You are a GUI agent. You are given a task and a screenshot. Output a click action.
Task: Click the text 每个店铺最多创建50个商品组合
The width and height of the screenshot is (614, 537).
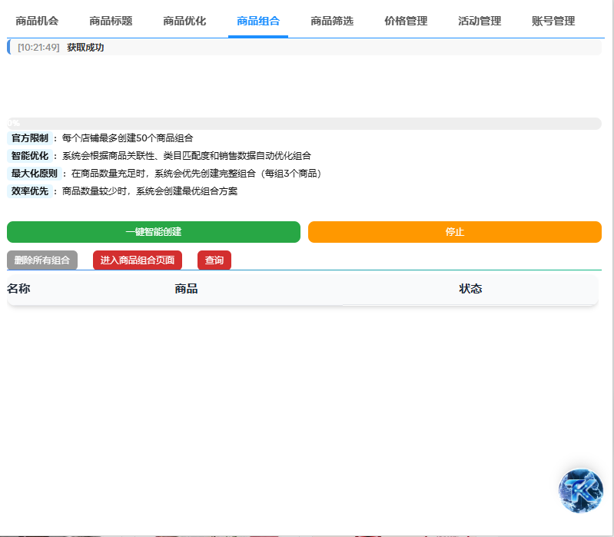pyautogui.click(x=128, y=138)
